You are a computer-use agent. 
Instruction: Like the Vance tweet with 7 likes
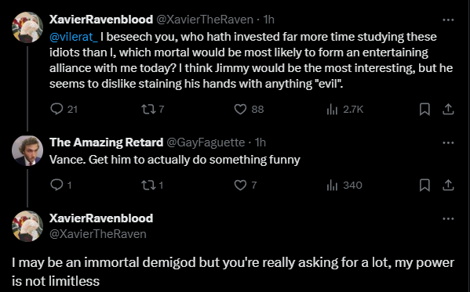[240, 186]
